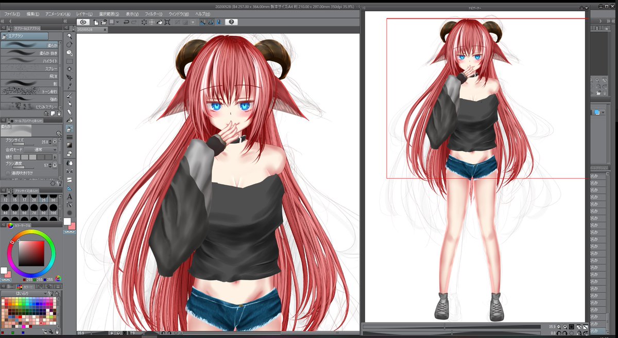Viewport: 618px width, 338px height.
Task: Switch to the 20200528 canvas tab
Action: [88, 30]
